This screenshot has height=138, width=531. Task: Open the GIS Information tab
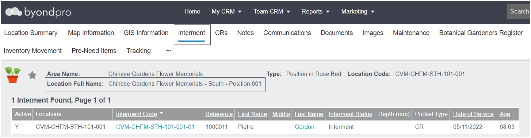click(x=146, y=33)
